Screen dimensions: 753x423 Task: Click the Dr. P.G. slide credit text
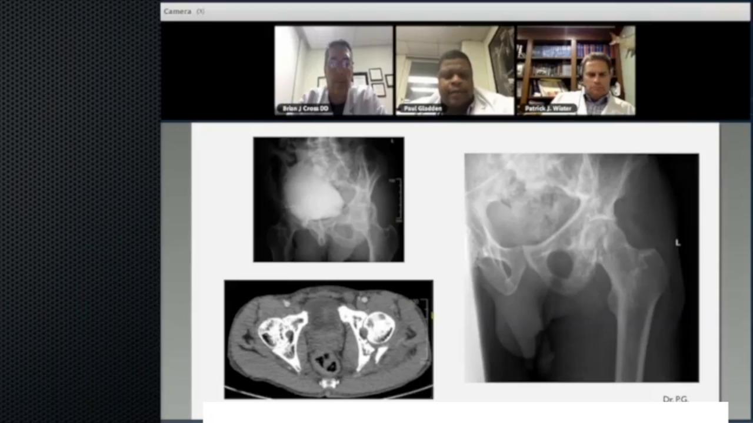(x=675, y=399)
